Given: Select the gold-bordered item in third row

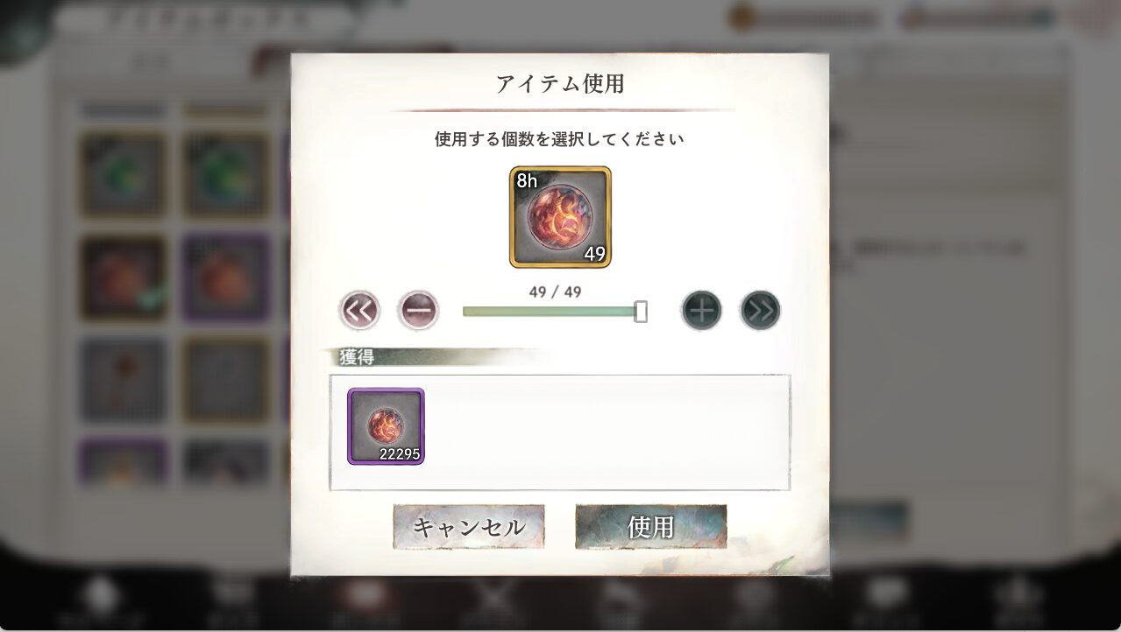Looking at the screenshot, I should tap(225, 380).
